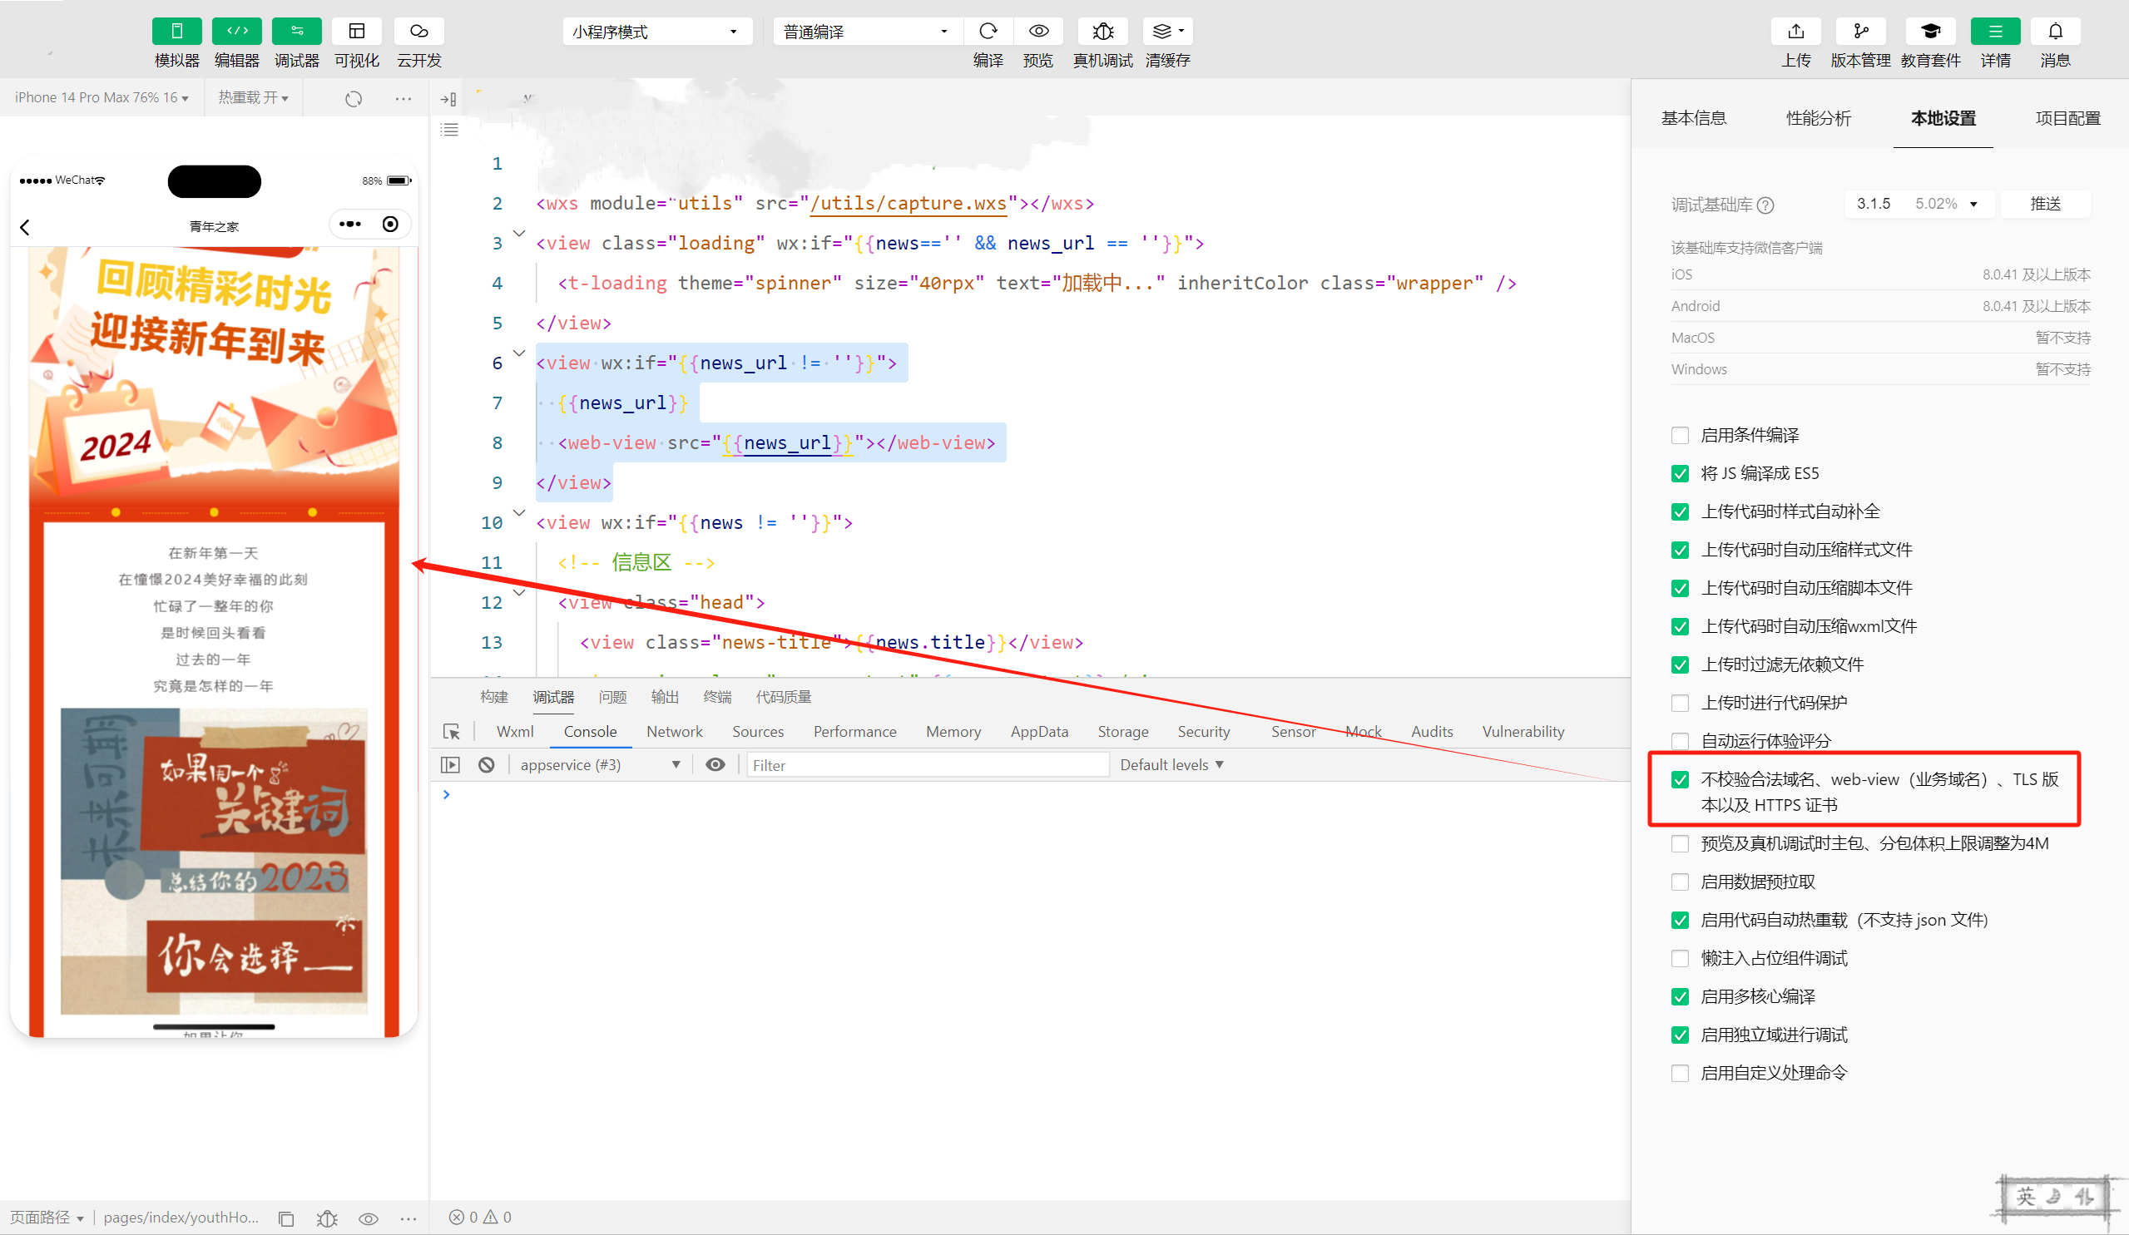Open the 项目配置 tab
The image size is (2129, 1235).
coord(2067,118)
